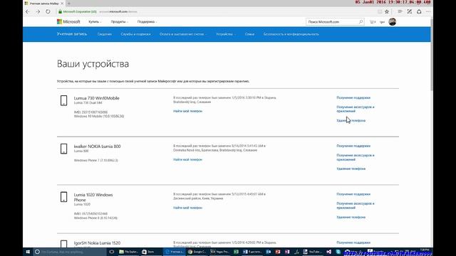Expand Оплата и выставление счетов dropdown
Viewport: 456px width, 256px height.
point(183,34)
